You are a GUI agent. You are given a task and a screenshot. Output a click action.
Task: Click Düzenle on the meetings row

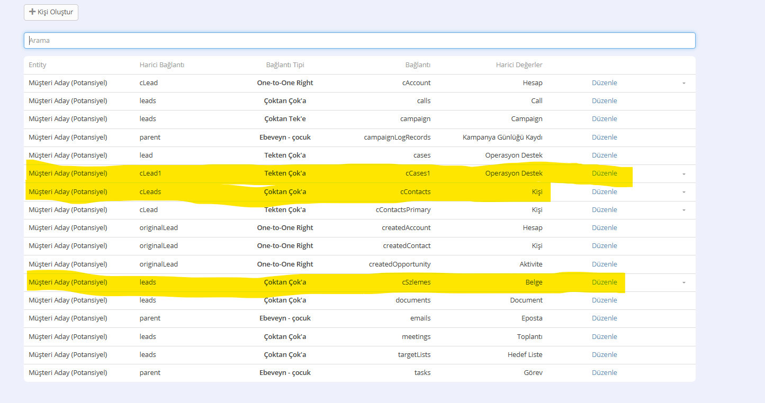pos(604,337)
